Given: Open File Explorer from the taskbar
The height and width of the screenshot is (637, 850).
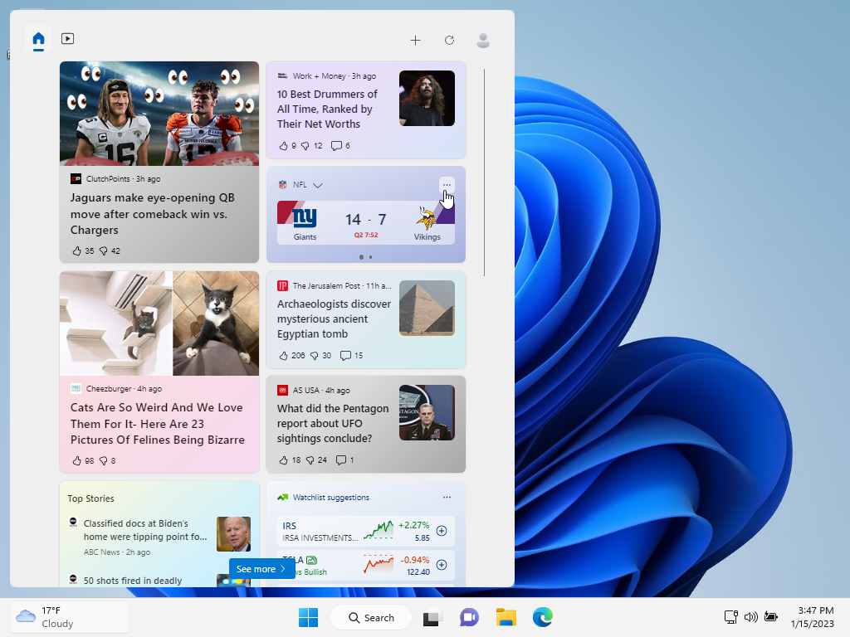Looking at the screenshot, I should click(506, 617).
